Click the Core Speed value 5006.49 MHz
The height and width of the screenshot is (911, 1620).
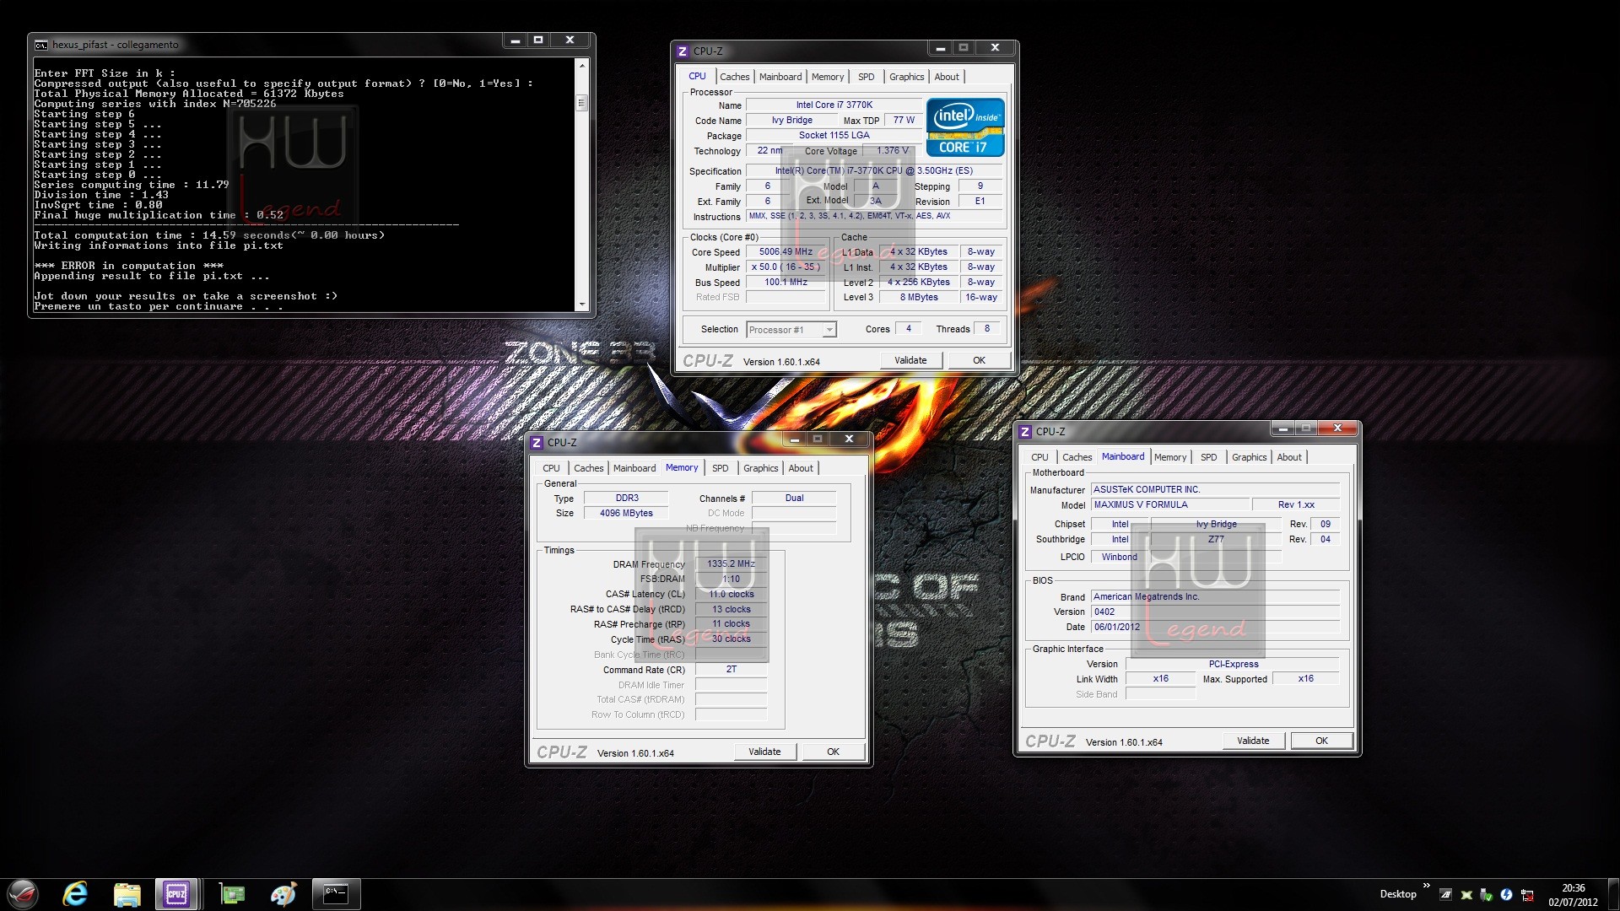coord(786,252)
